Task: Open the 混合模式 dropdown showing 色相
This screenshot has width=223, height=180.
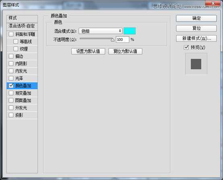Action: click(101, 31)
